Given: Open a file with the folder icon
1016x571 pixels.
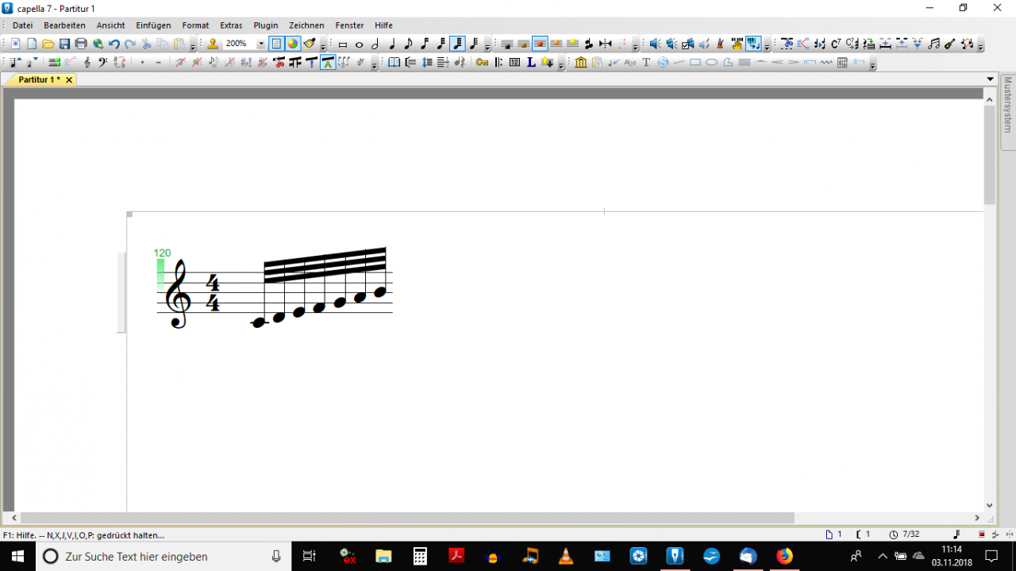Looking at the screenshot, I should click(x=48, y=44).
